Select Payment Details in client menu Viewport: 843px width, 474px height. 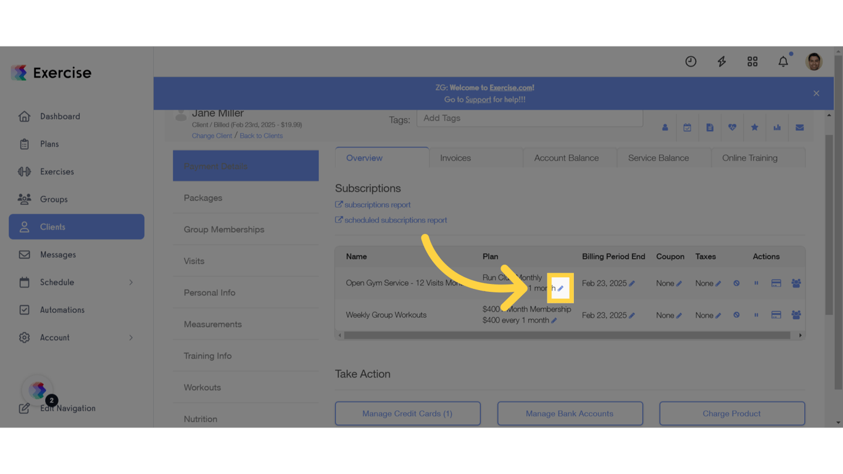tap(246, 166)
